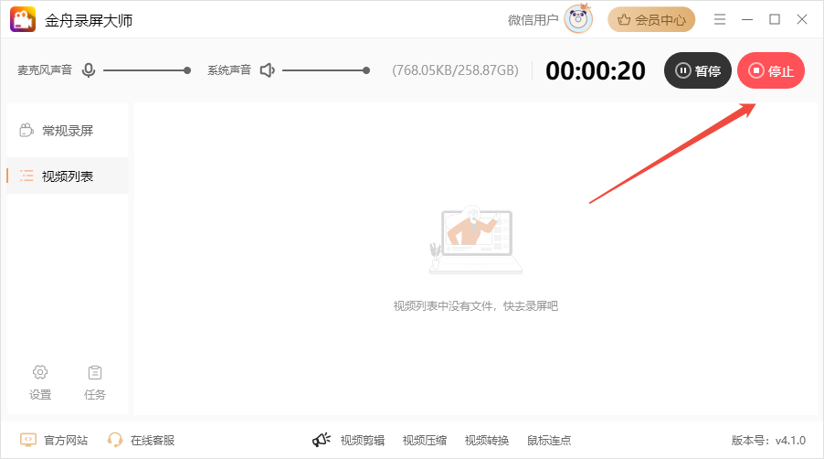Pause recording with 暂停 button
Screen dimensions: 824x459
(x=697, y=70)
